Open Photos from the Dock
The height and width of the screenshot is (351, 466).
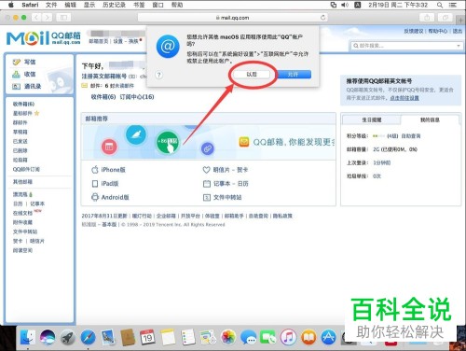(228, 337)
